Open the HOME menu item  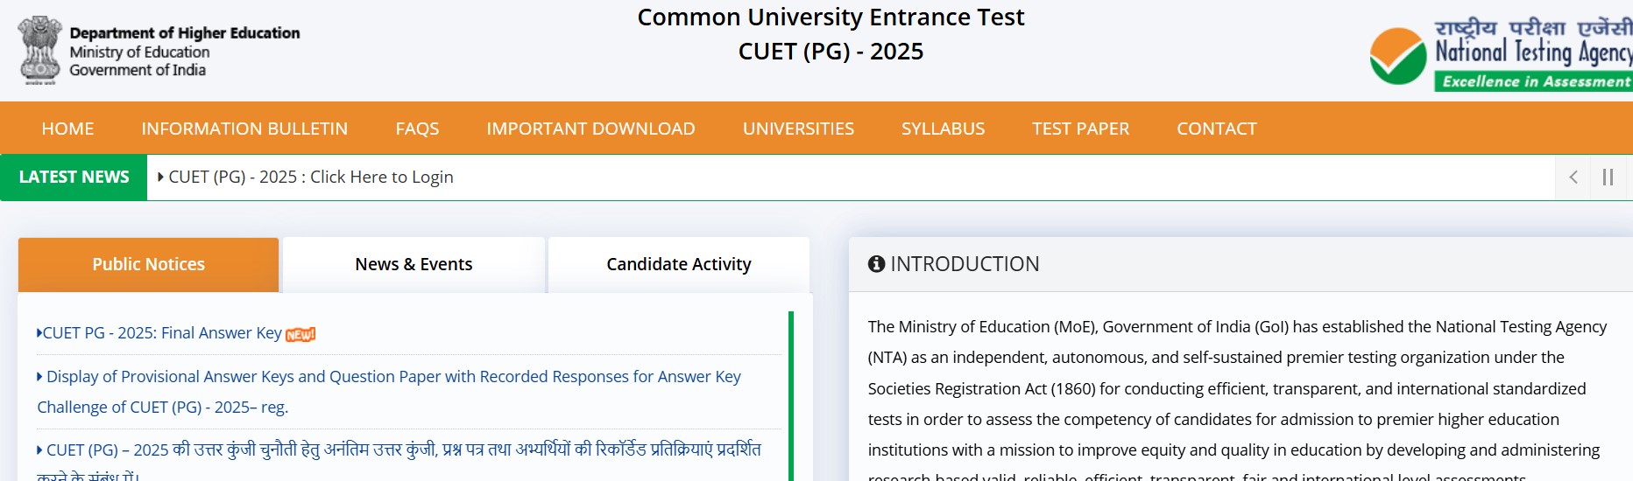[x=67, y=129]
